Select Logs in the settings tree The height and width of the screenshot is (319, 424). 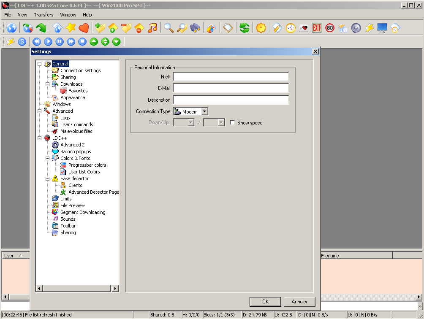(65, 118)
